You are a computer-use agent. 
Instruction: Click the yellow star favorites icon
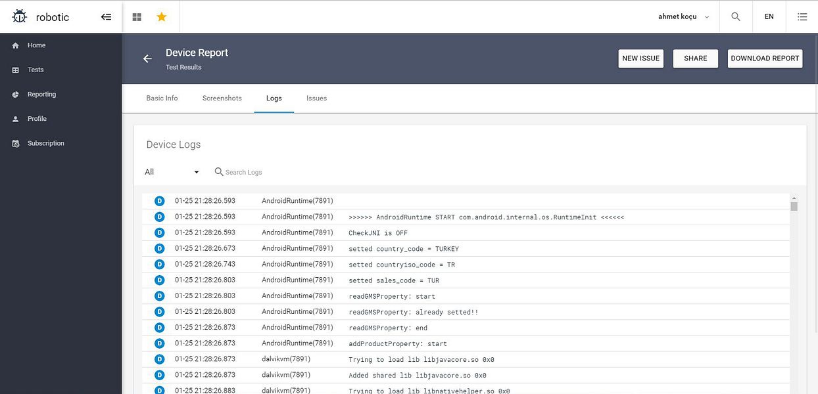[x=162, y=17]
